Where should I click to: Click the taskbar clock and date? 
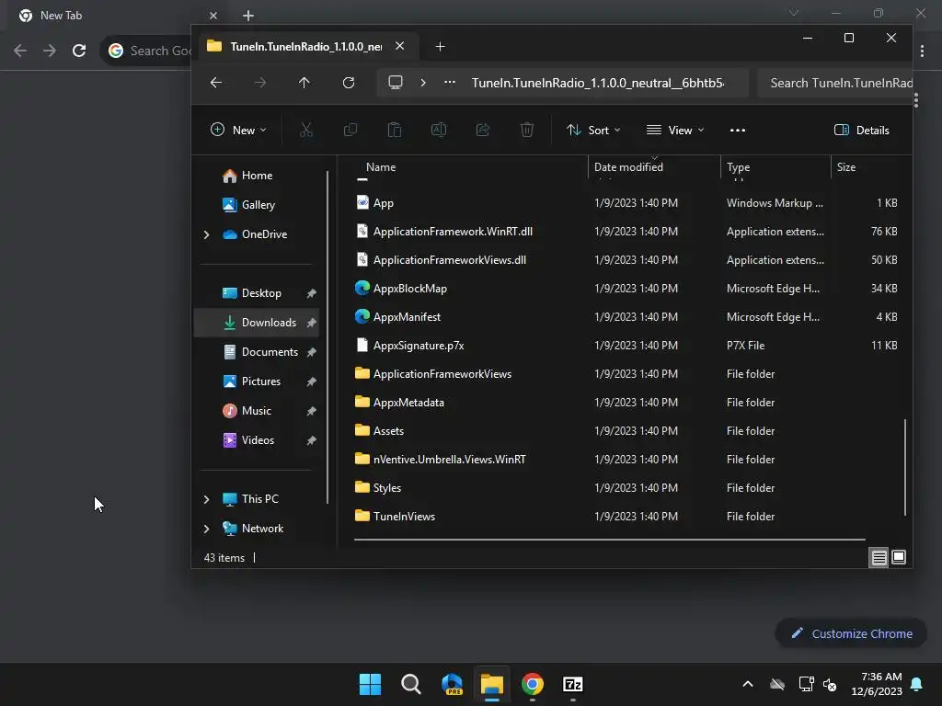[877, 684]
